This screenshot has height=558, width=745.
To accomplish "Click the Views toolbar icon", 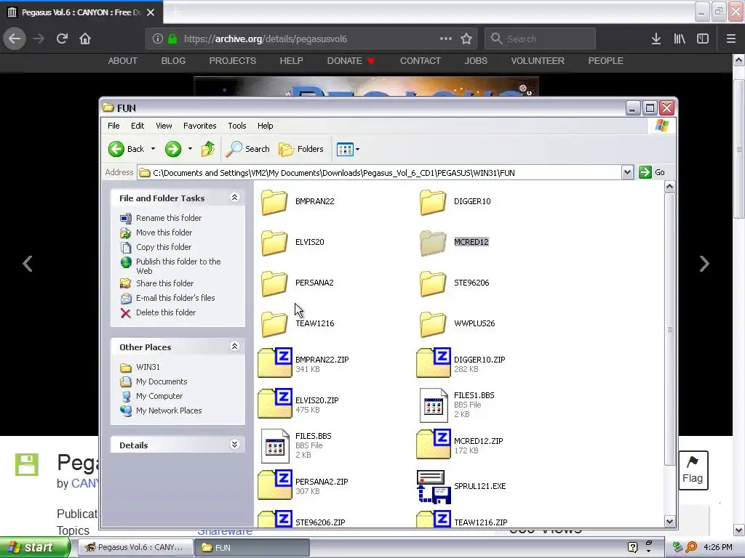I will coord(344,150).
